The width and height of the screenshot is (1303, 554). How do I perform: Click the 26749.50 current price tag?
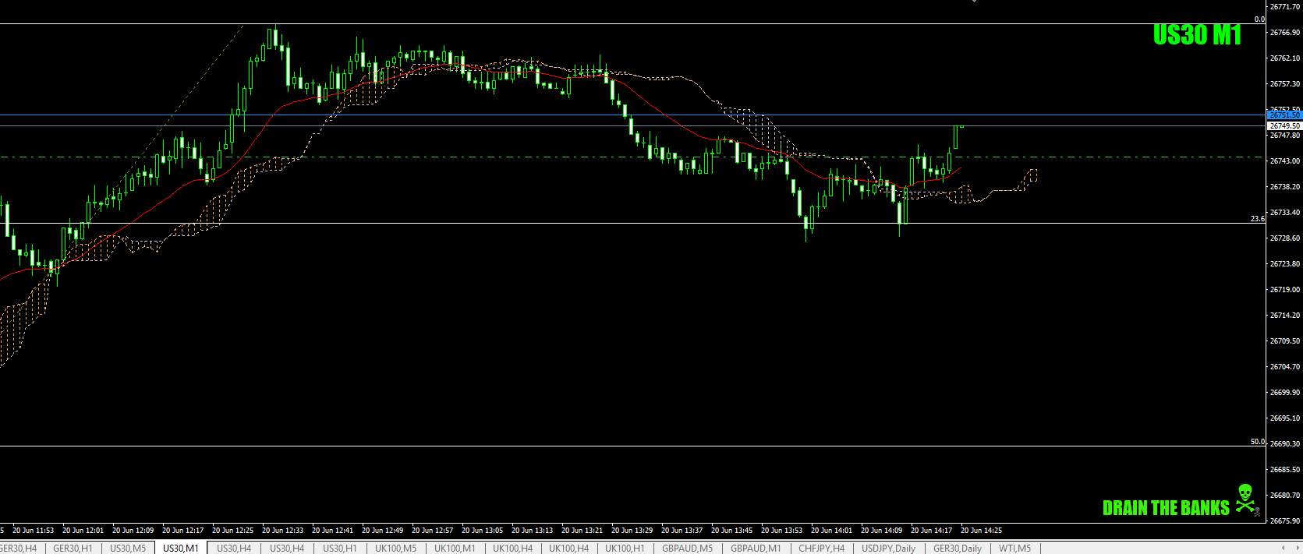coord(1284,125)
